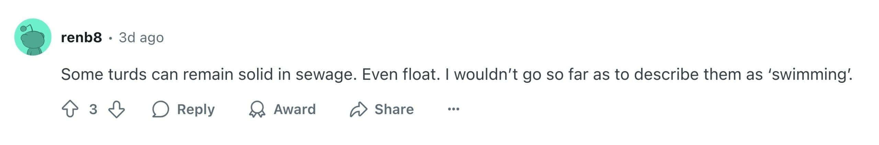Open the renb8 username profile link
879x145 pixels.
[x=81, y=37]
